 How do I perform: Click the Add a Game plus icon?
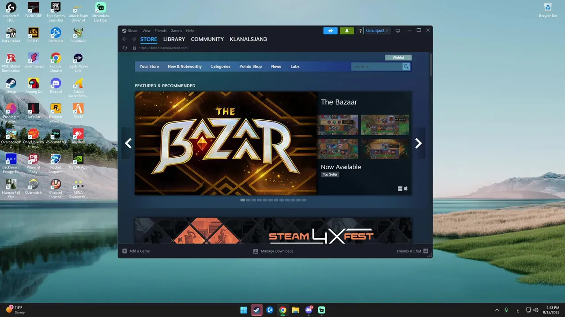click(125, 251)
